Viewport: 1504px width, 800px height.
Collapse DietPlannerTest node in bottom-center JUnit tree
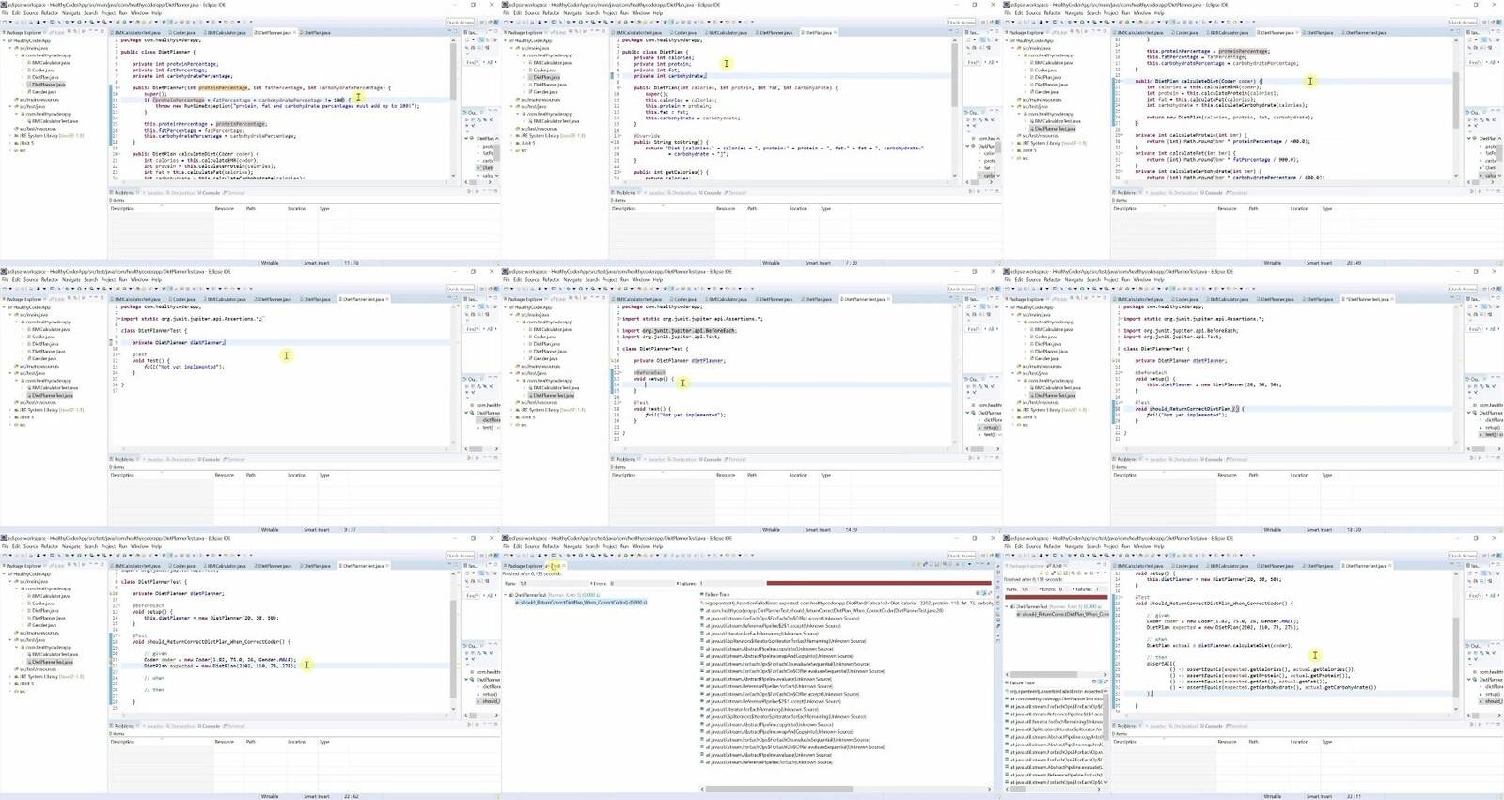[x=507, y=595]
